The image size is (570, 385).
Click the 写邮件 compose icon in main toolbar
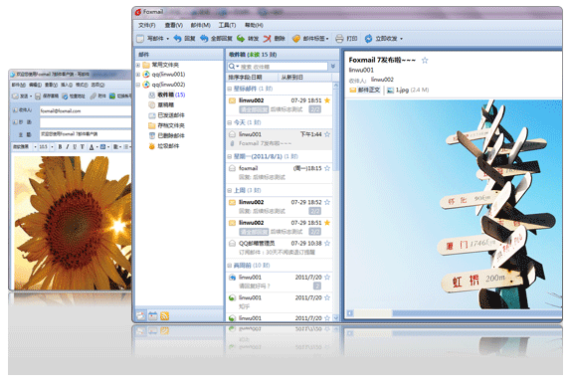(140, 38)
